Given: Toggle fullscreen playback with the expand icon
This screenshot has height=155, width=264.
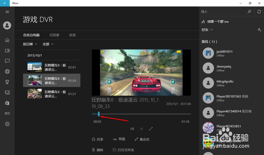Looking at the screenshot, I should 151,129.
